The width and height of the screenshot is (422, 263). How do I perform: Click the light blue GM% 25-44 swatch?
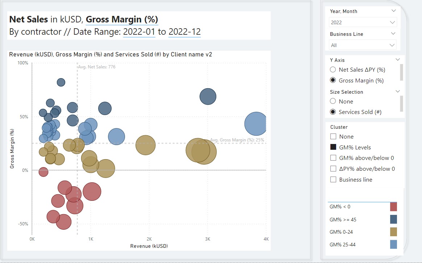click(393, 245)
